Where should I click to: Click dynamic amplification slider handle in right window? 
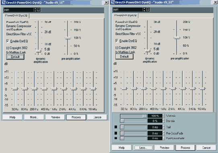coord(148,51)
